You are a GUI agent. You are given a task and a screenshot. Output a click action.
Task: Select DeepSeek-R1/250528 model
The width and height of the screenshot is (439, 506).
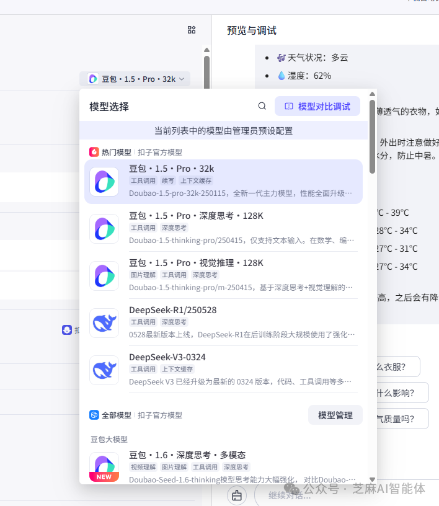223,322
